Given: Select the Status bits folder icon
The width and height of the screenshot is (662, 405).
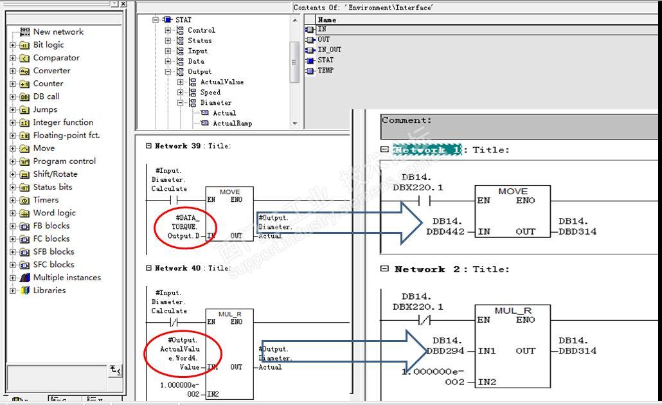Looking at the screenshot, I should (x=24, y=188).
